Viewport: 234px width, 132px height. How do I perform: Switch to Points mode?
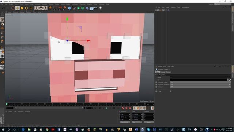click(2, 33)
